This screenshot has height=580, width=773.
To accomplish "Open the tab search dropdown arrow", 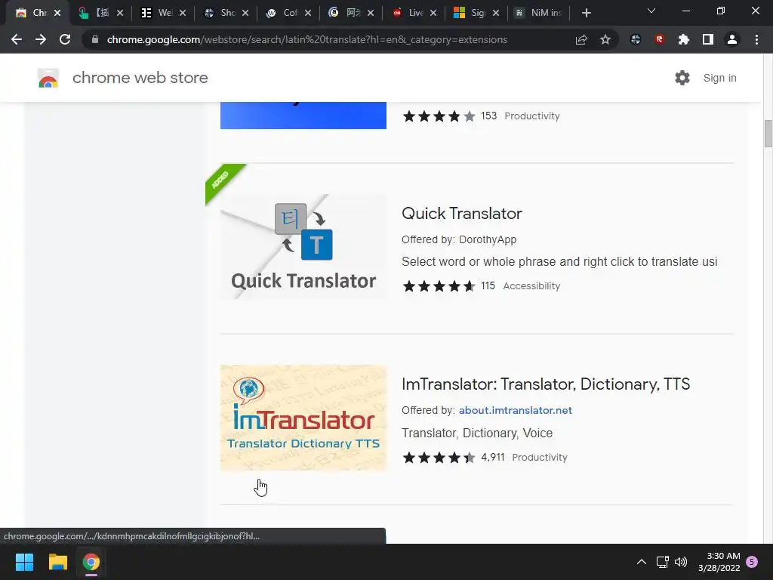I will [651, 11].
